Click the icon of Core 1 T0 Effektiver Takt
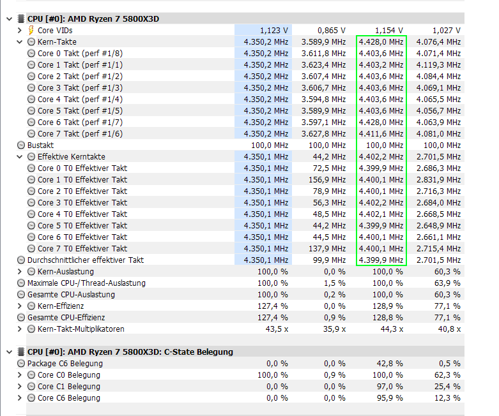 pyautogui.click(x=31, y=179)
